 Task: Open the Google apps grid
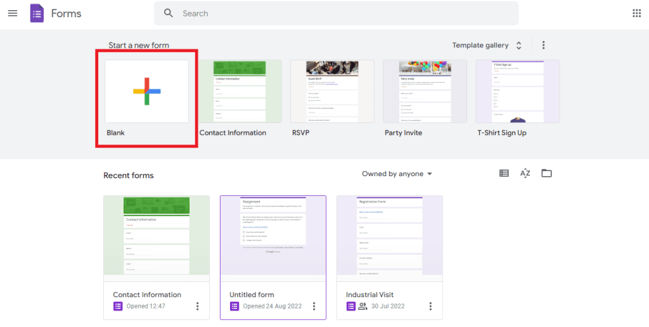pos(636,13)
